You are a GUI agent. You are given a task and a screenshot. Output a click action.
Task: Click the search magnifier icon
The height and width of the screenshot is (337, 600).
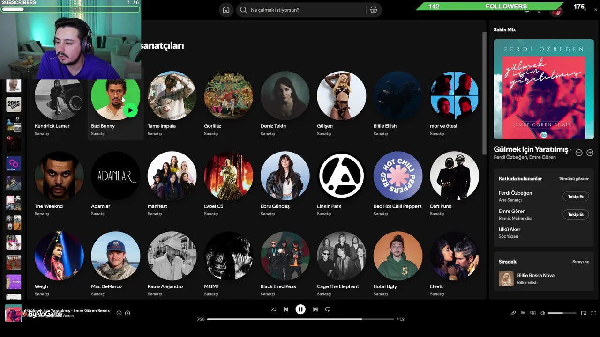243,10
